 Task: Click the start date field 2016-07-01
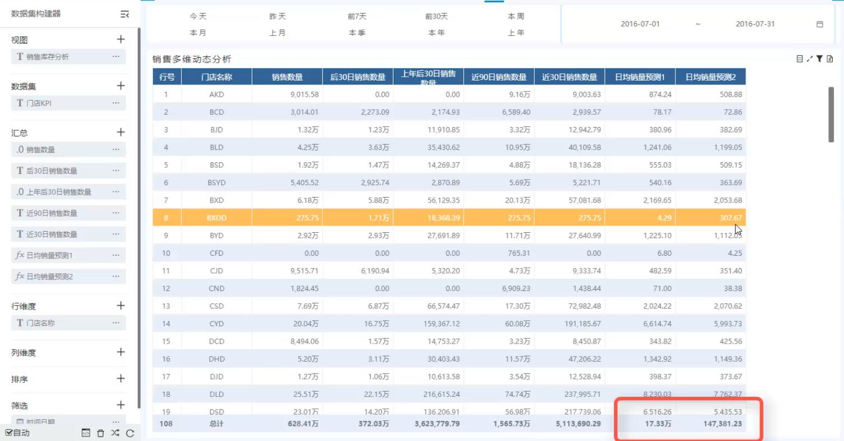(640, 25)
